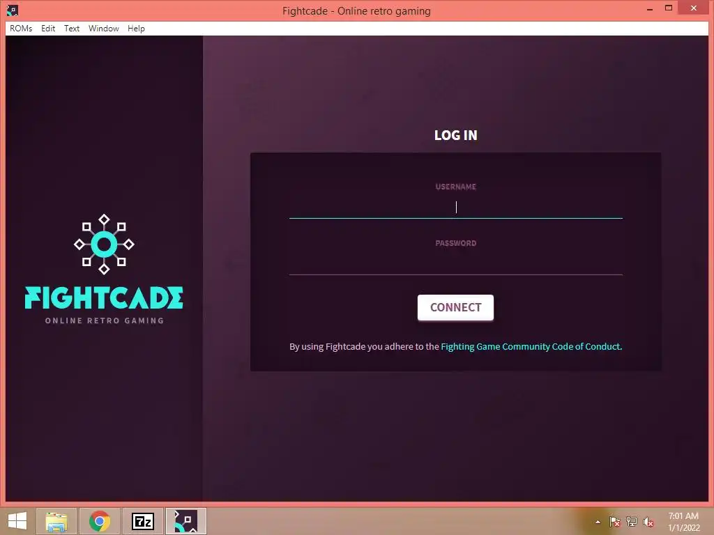Launch Google Chrome from the taskbar
The image size is (714, 535).
[99, 521]
